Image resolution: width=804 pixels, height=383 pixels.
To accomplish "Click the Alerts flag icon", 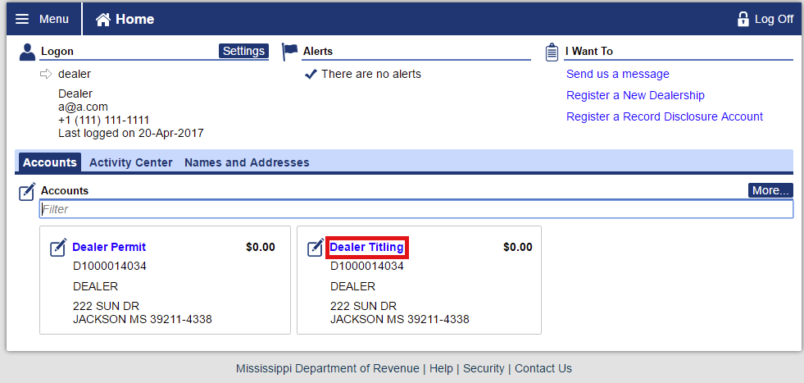I will (x=289, y=52).
